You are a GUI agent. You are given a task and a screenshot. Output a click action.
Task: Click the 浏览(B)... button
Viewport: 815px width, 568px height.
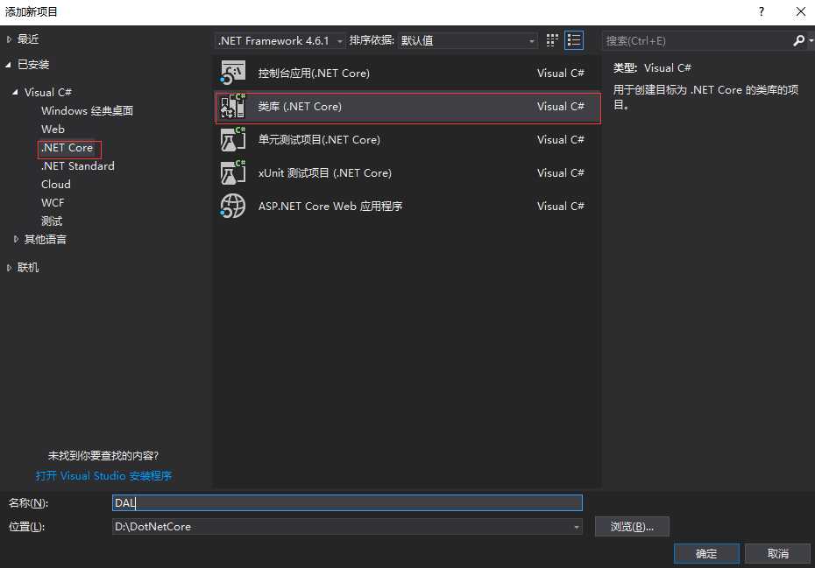632,527
